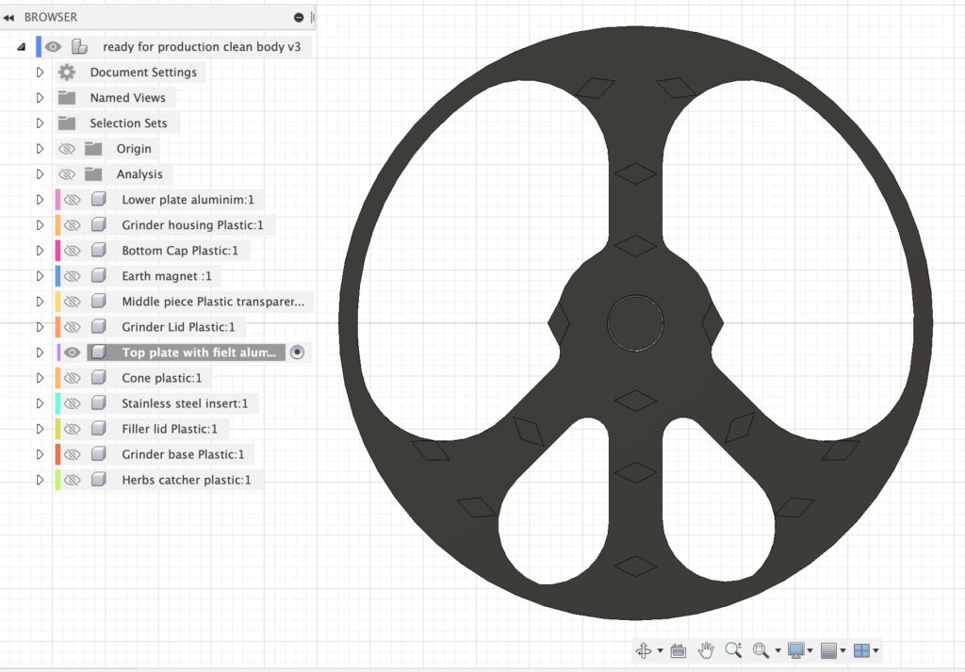Click the Viewports layout icon
Viewport: 965px width, 672px height.
[x=860, y=650]
